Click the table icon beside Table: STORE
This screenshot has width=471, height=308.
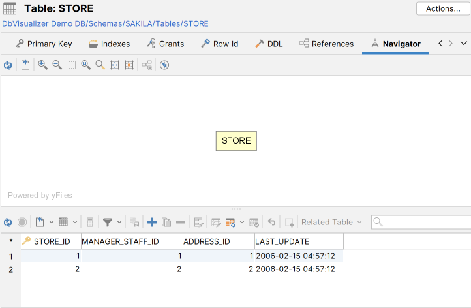pos(10,8)
